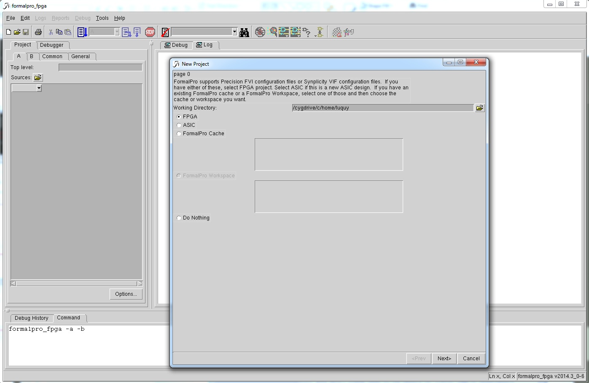Select the Do Nothing radio button
The height and width of the screenshot is (383, 589).
179,218
